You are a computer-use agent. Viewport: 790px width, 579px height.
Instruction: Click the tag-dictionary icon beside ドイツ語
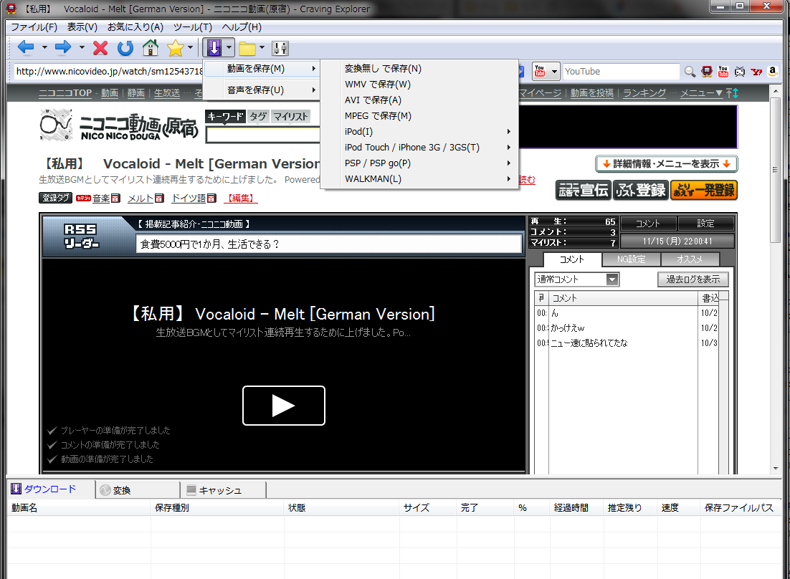click(x=211, y=198)
